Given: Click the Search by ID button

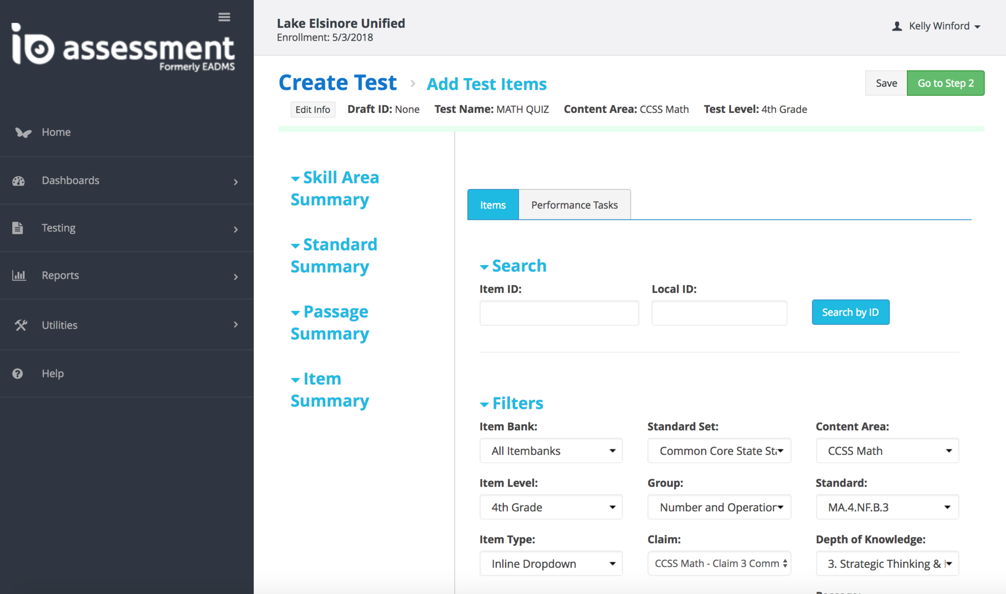Looking at the screenshot, I should pos(850,312).
